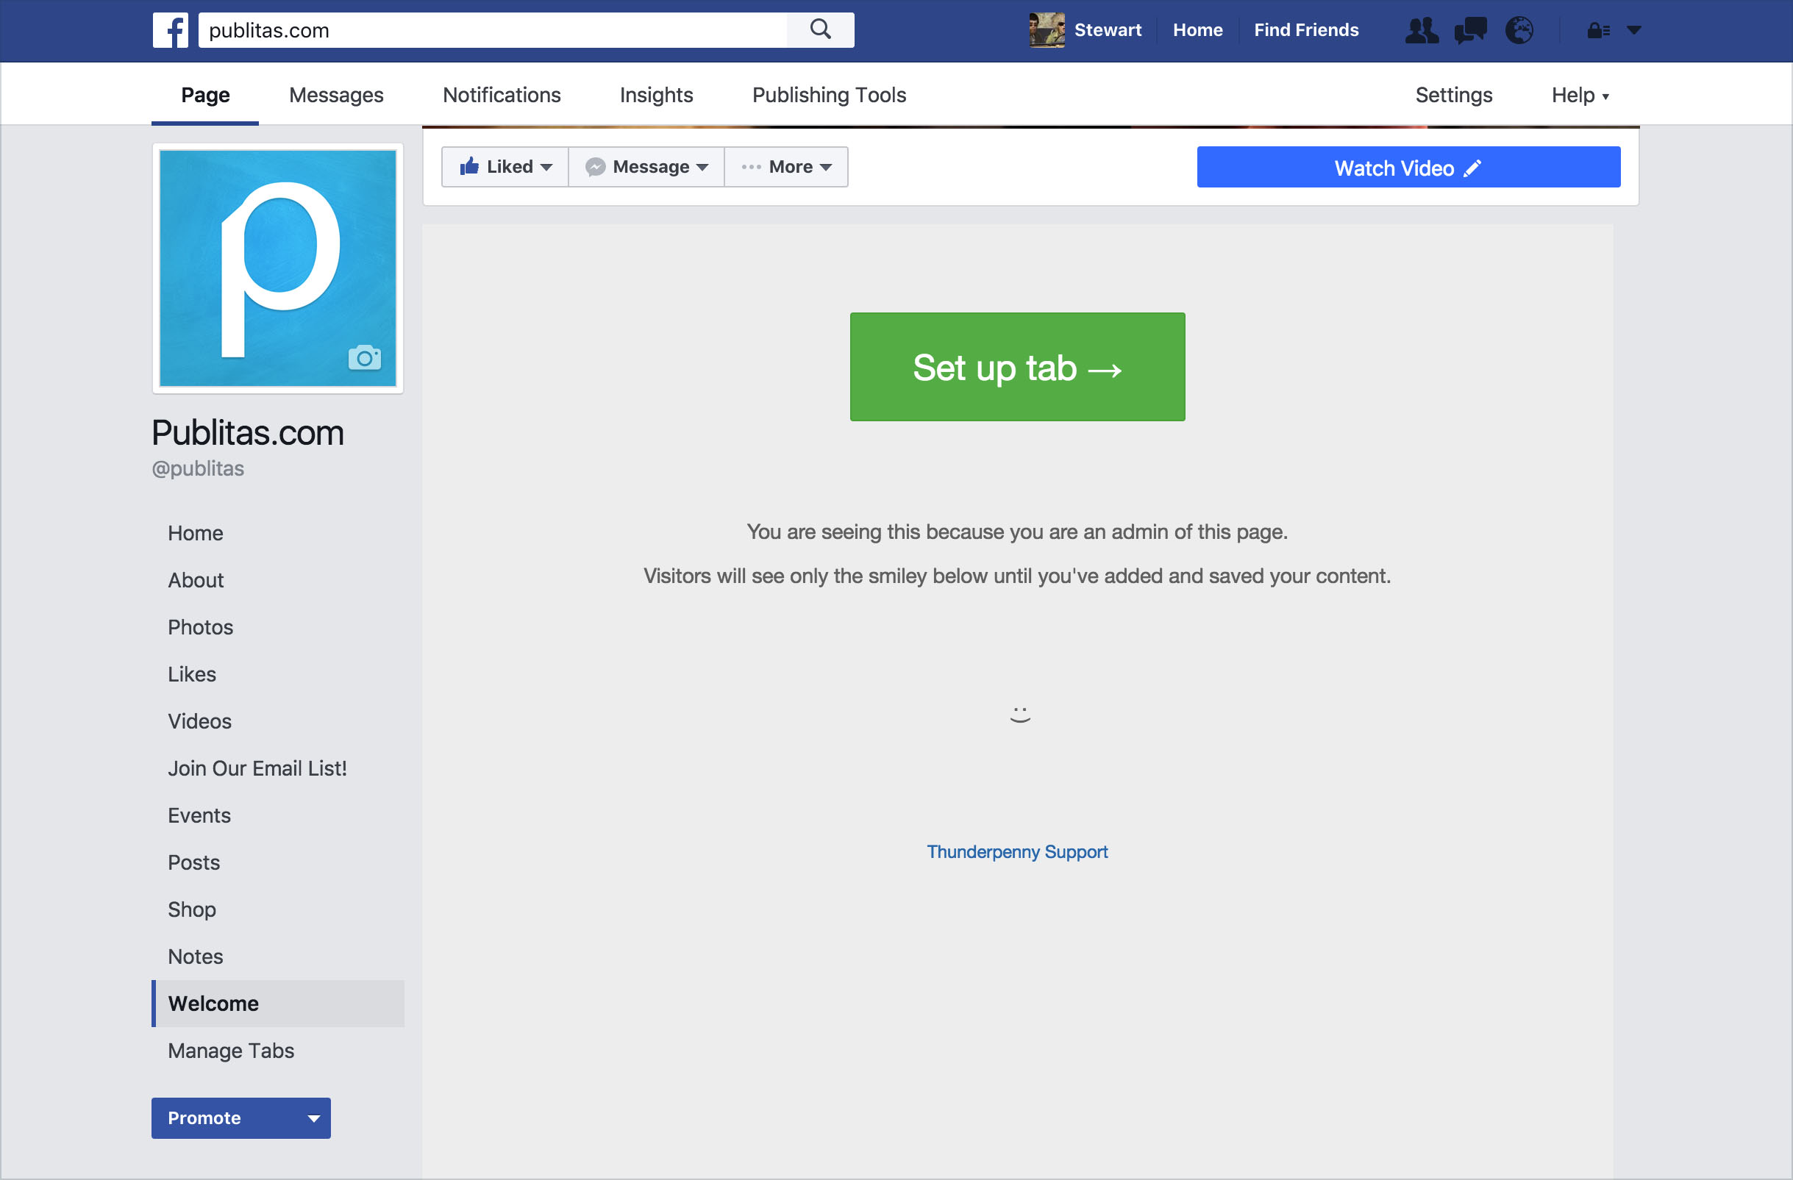Open Manage Tabs in sidebar
Viewport: 1793px width, 1180px height.
tap(231, 1051)
